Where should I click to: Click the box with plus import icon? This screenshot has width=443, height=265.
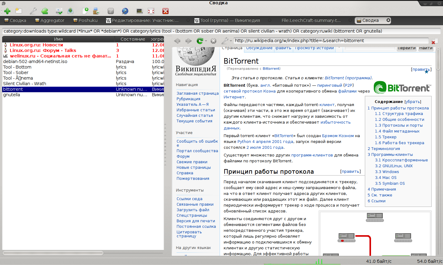click(x=96, y=11)
